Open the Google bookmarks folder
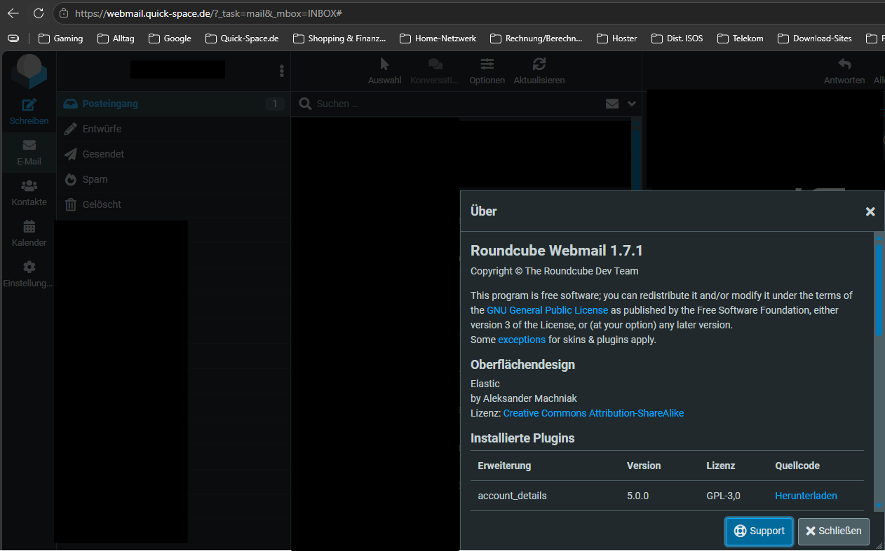This screenshot has width=885, height=551. [170, 39]
